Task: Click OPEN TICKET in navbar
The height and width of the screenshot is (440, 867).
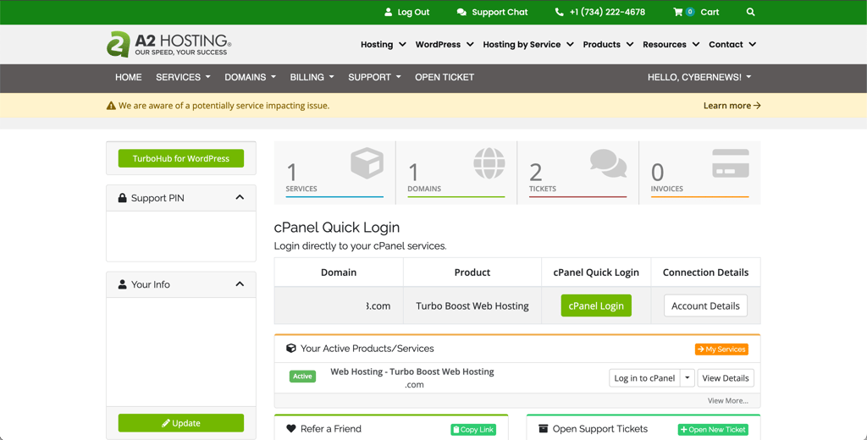Action: [x=445, y=77]
